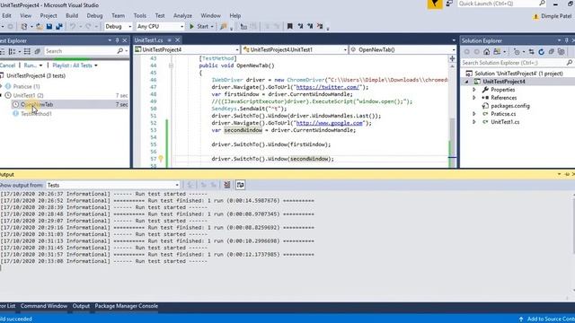Click the split editor plus icon
Image resolution: width=575 pixels, height=323 pixels.
point(452,58)
